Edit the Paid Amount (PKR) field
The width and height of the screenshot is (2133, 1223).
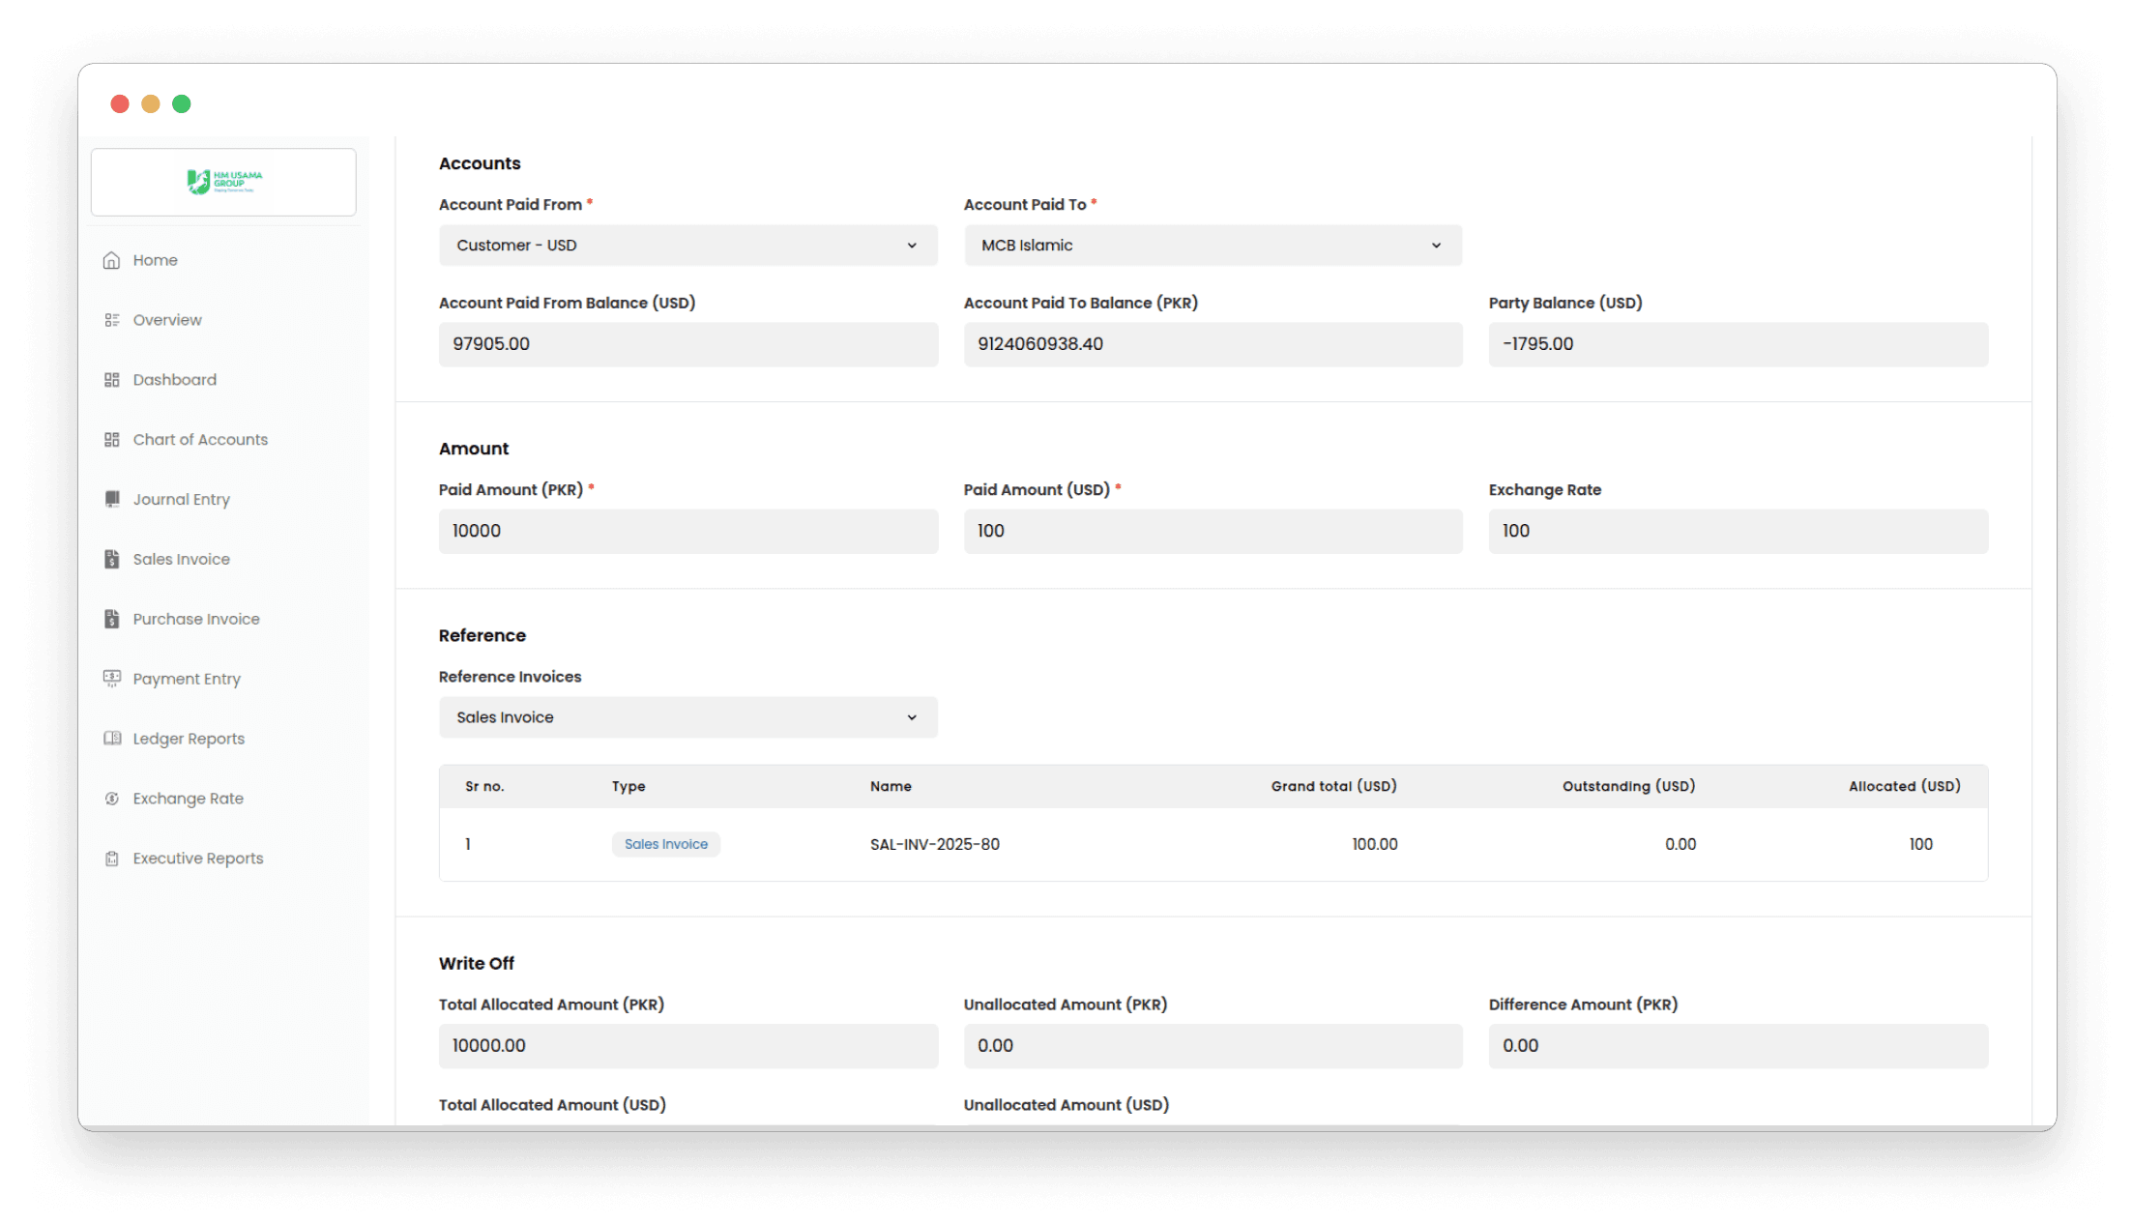tap(687, 530)
